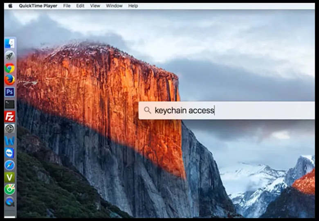Open System Preferences gear in dock
The image size is (319, 221).
(10, 128)
